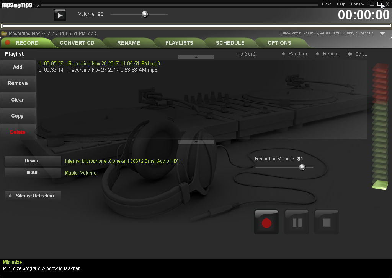Screen dimensions: 392x278
Task: Close the mp3myMP3 window with X
Action: click(387, 4)
